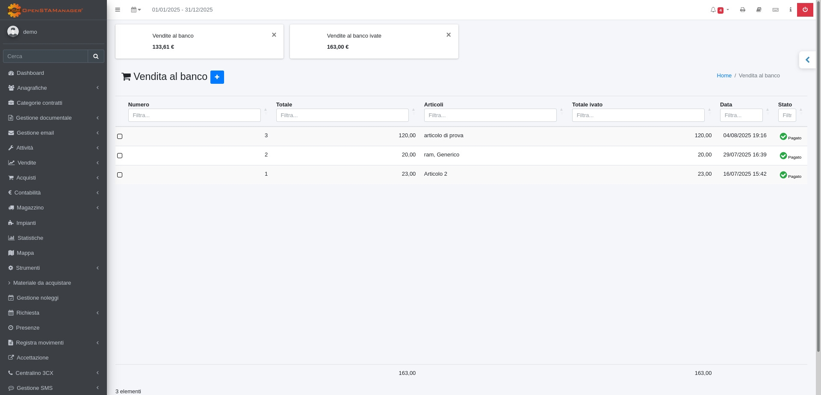
Task: Click the Articoli column filter field
Action: point(490,115)
